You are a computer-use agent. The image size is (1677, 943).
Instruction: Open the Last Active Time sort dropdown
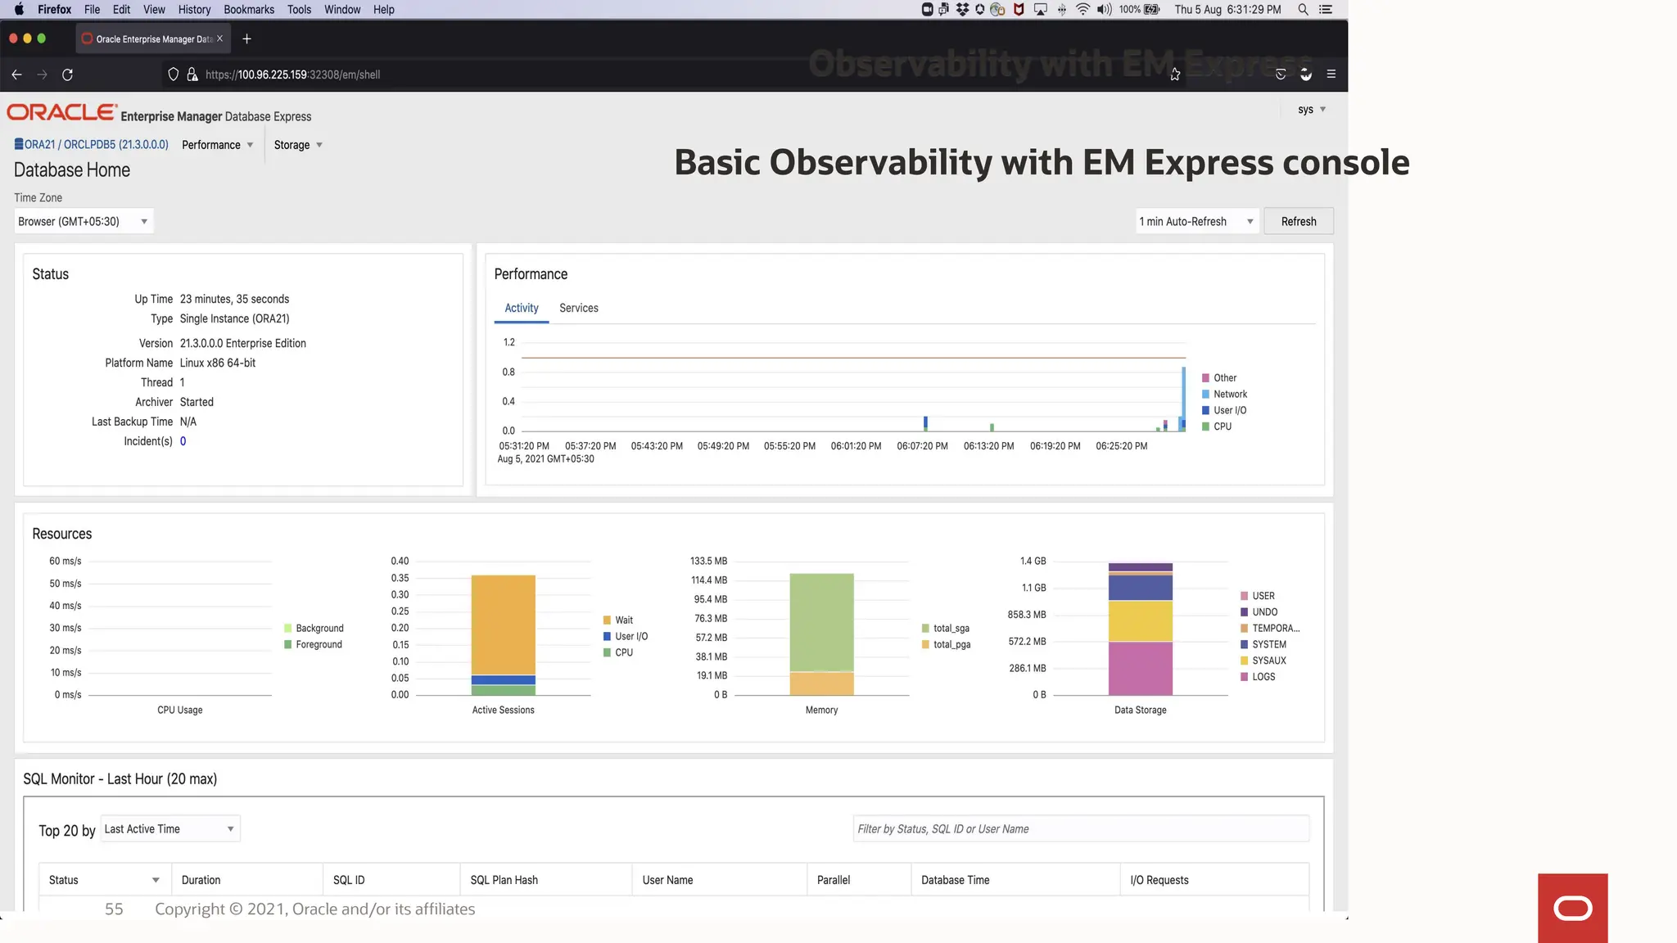pyautogui.click(x=170, y=829)
